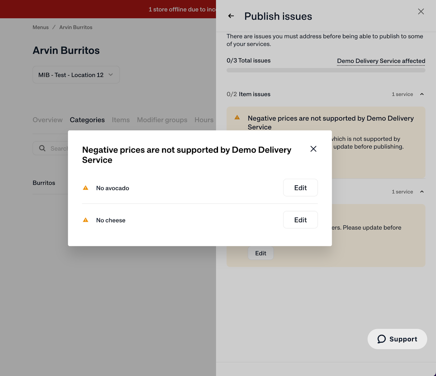Viewport: 436px width, 376px height.
Task: Click the total issues progress bar
Action: [326, 70]
